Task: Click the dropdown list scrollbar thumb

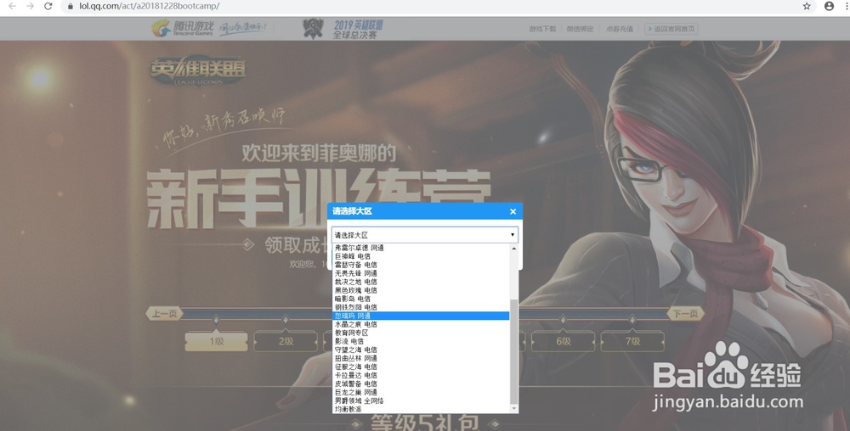Action: 514,351
